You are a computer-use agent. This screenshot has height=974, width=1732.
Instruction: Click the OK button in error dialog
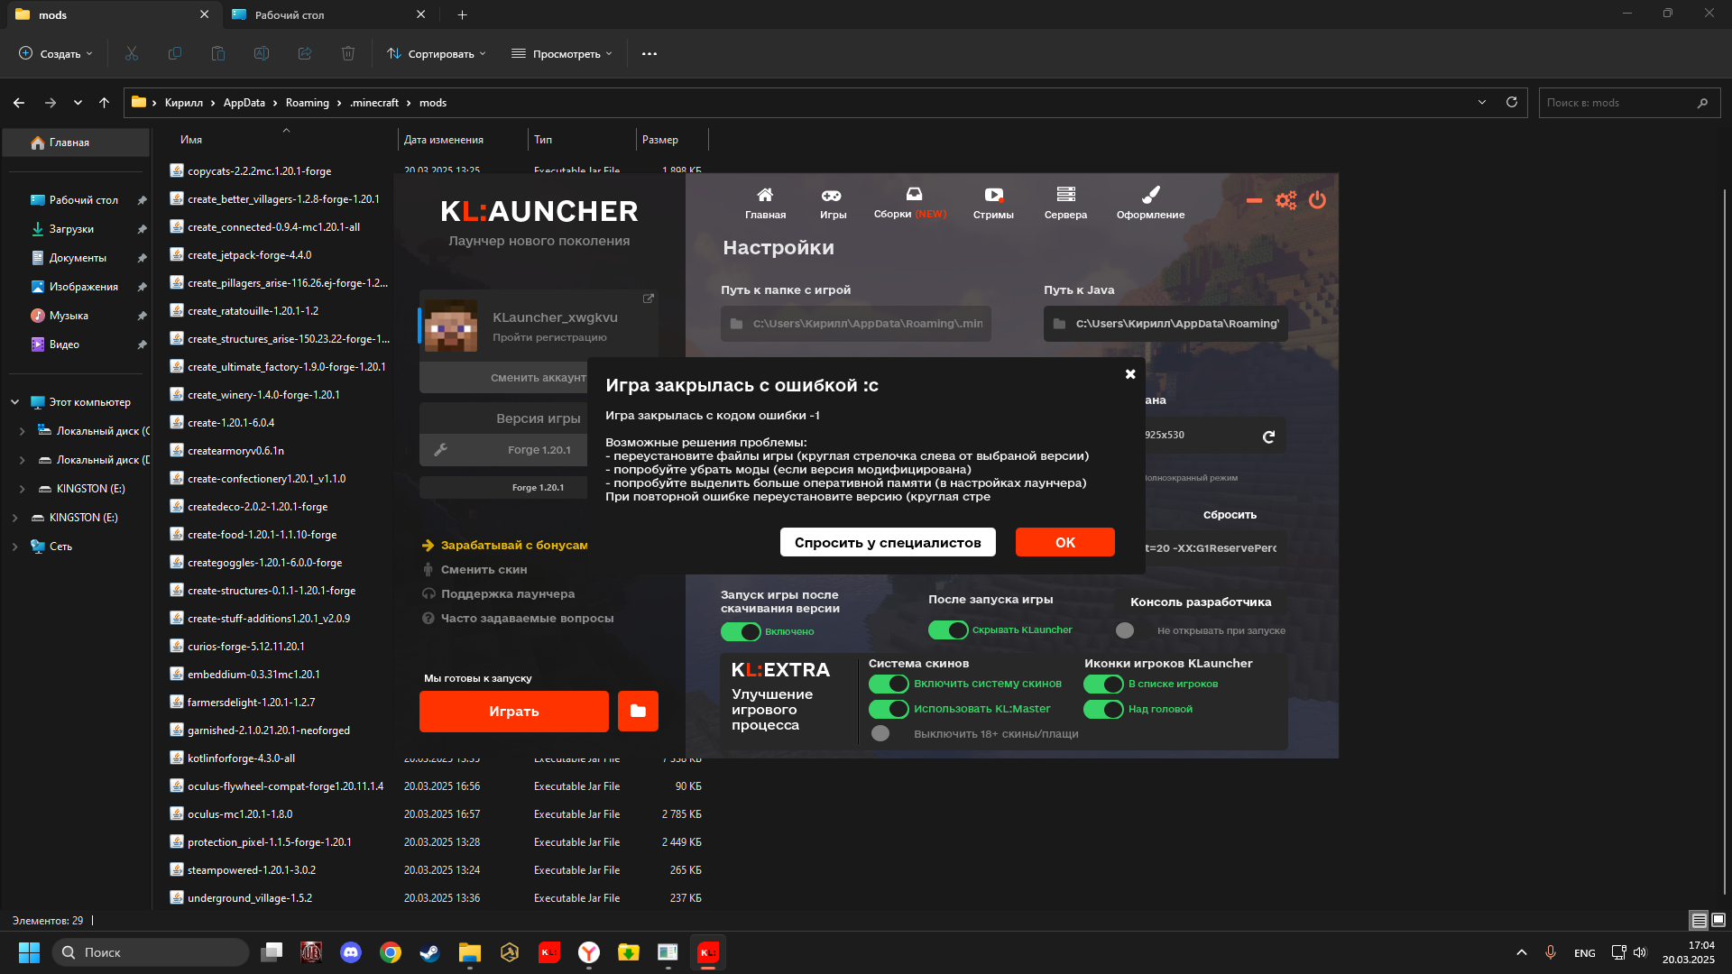[1065, 542]
